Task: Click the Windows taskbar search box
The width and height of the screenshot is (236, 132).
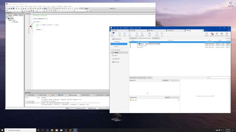Action: pyautogui.click(x=20, y=130)
